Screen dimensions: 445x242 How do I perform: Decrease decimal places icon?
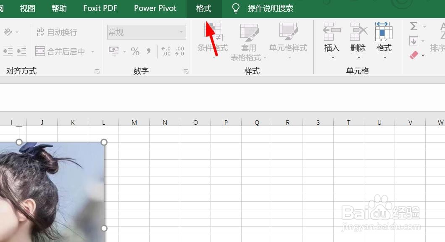click(x=179, y=51)
